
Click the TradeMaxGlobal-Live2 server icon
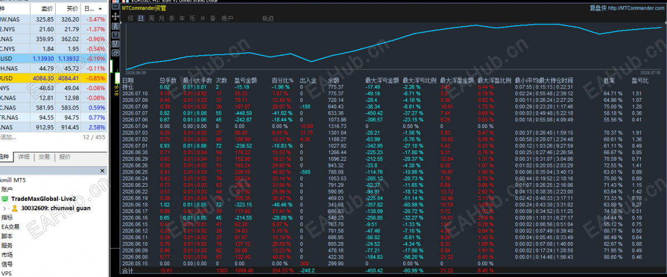click(x=5, y=199)
